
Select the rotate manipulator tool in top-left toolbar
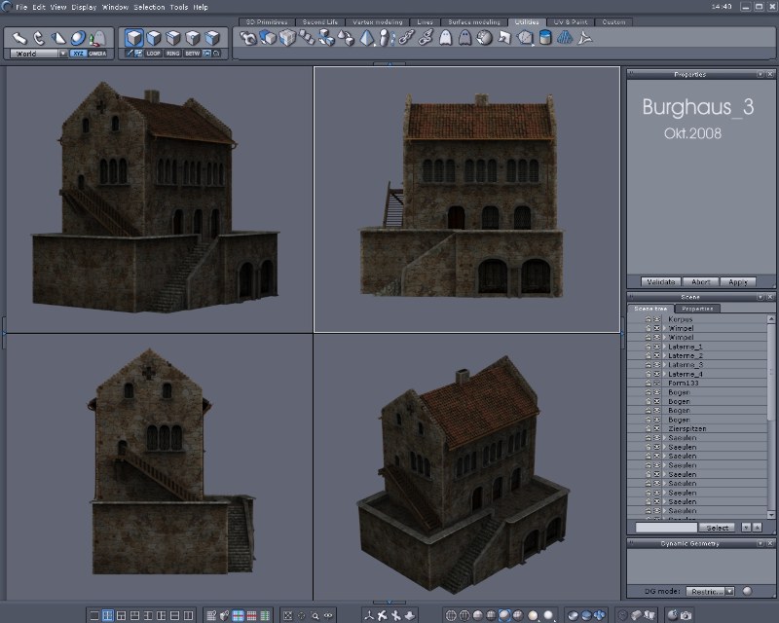[39, 38]
